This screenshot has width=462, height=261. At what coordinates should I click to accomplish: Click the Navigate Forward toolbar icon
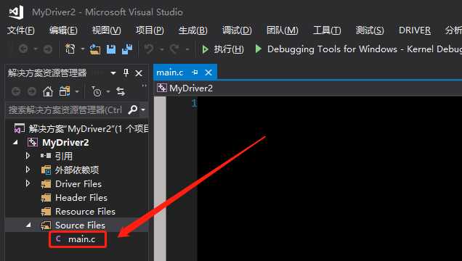(47, 49)
